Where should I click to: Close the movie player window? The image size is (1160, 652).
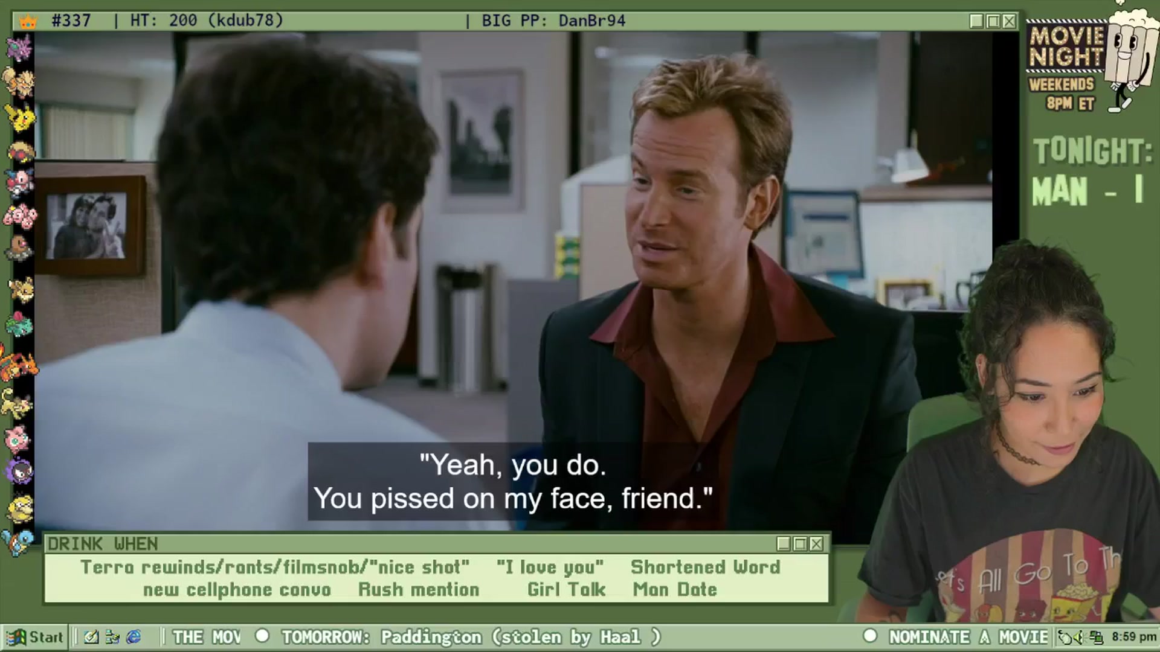1009,21
